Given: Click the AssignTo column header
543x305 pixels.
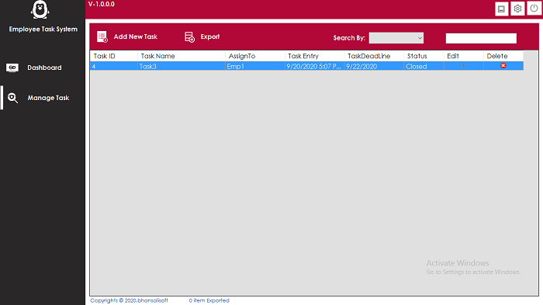Looking at the screenshot, I should point(255,56).
